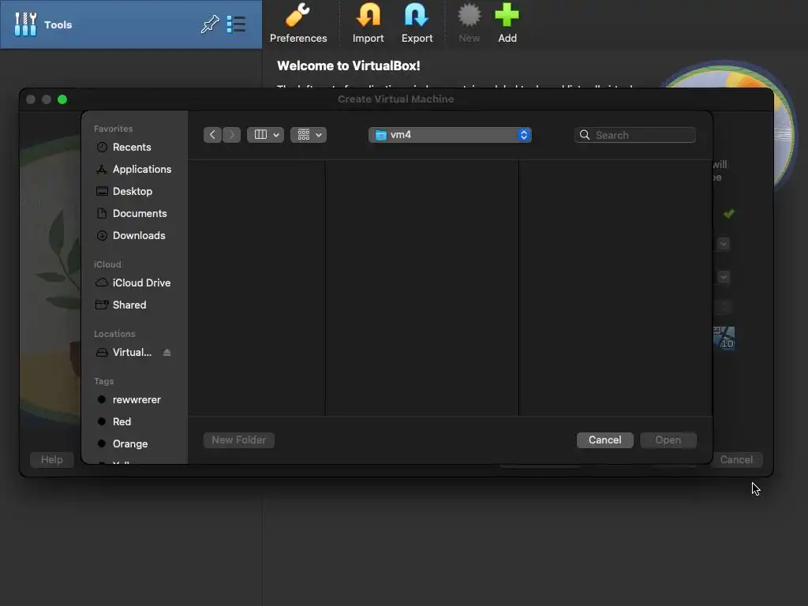
Task: Eject the Virtual... volume
Action: [x=167, y=353]
